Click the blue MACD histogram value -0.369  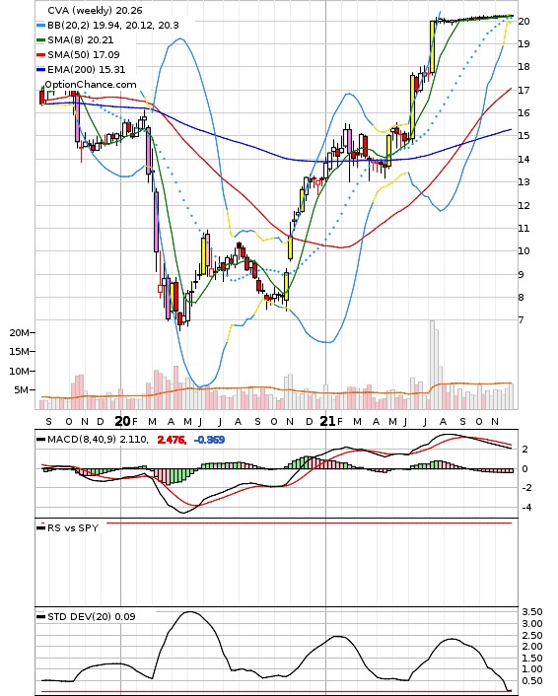(x=210, y=440)
